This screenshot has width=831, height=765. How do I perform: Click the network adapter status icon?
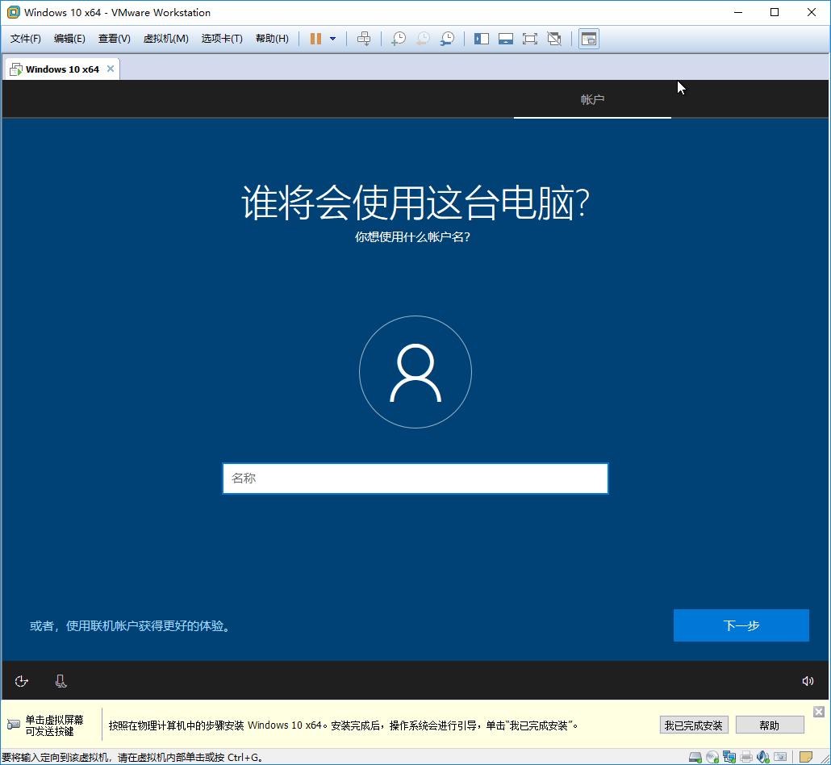[x=729, y=757]
